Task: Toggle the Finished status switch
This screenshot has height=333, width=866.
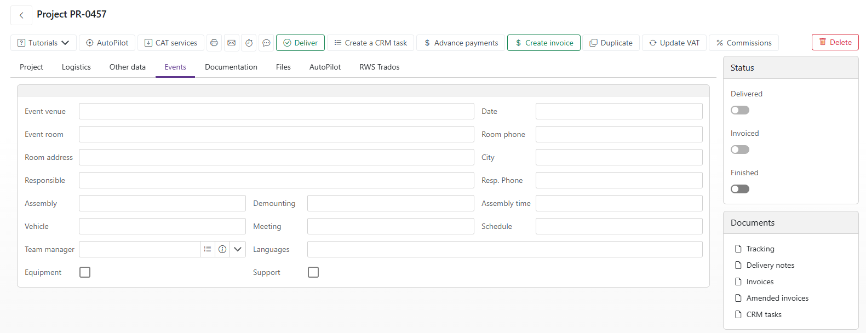Action: click(740, 189)
